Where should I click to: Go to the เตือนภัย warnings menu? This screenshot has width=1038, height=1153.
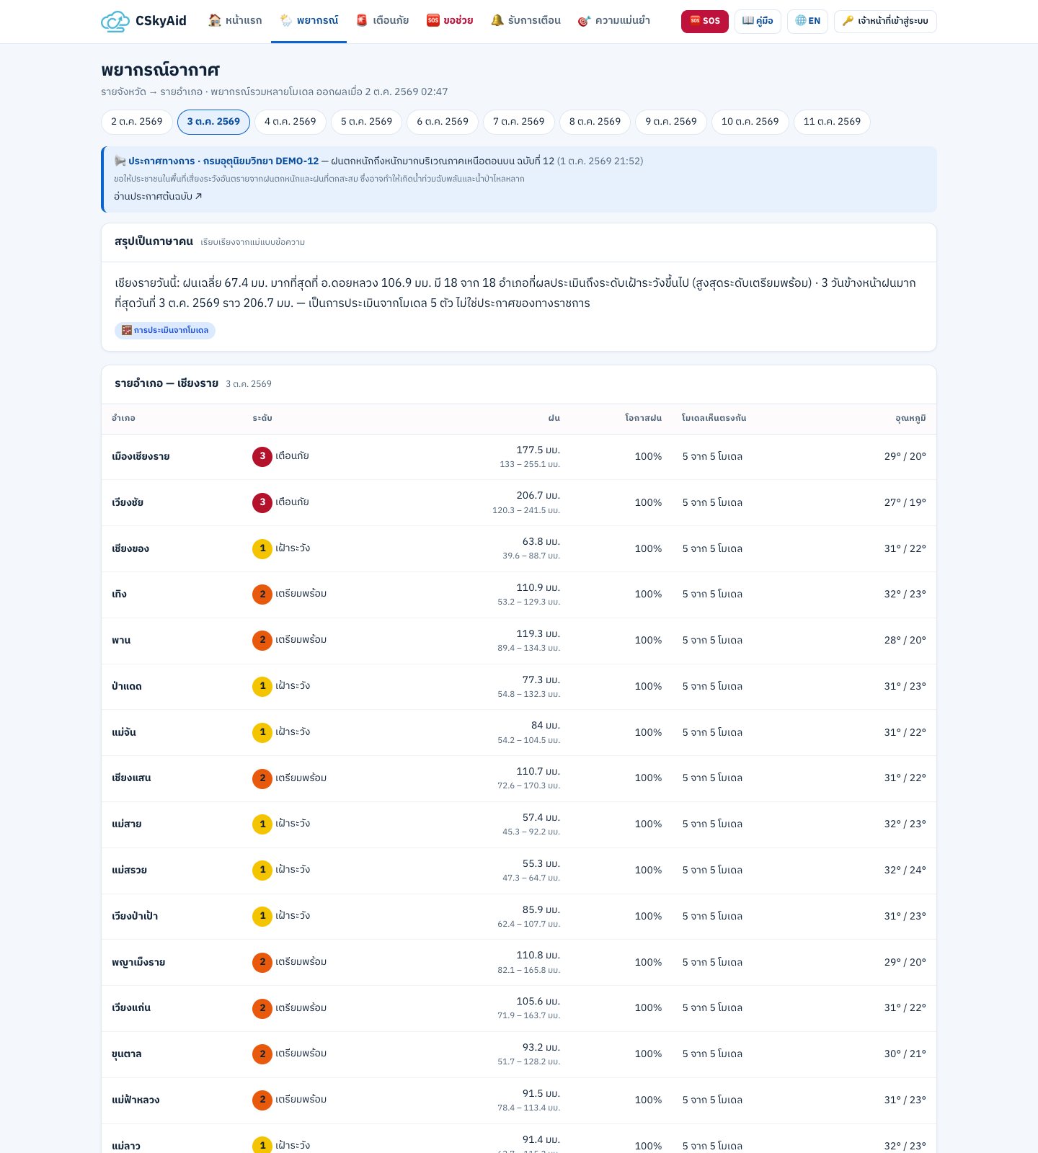pyautogui.click(x=383, y=21)
